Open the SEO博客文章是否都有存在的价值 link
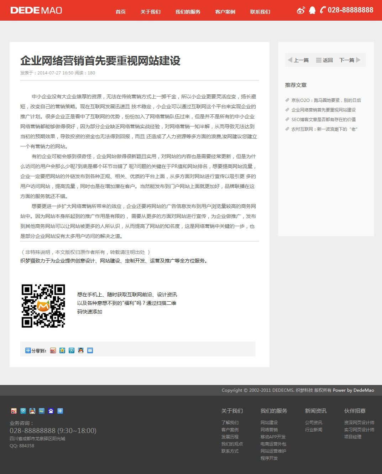 pyautogui.click(x=323, y=120)
